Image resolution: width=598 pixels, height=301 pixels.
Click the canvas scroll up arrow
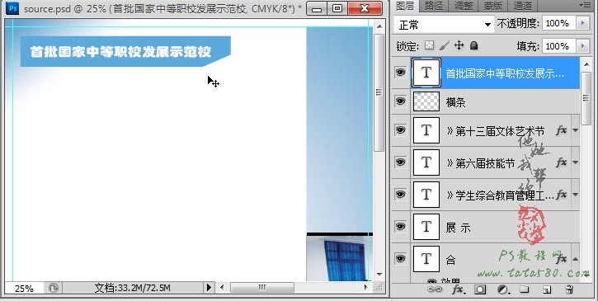click(x=379, y=26)
